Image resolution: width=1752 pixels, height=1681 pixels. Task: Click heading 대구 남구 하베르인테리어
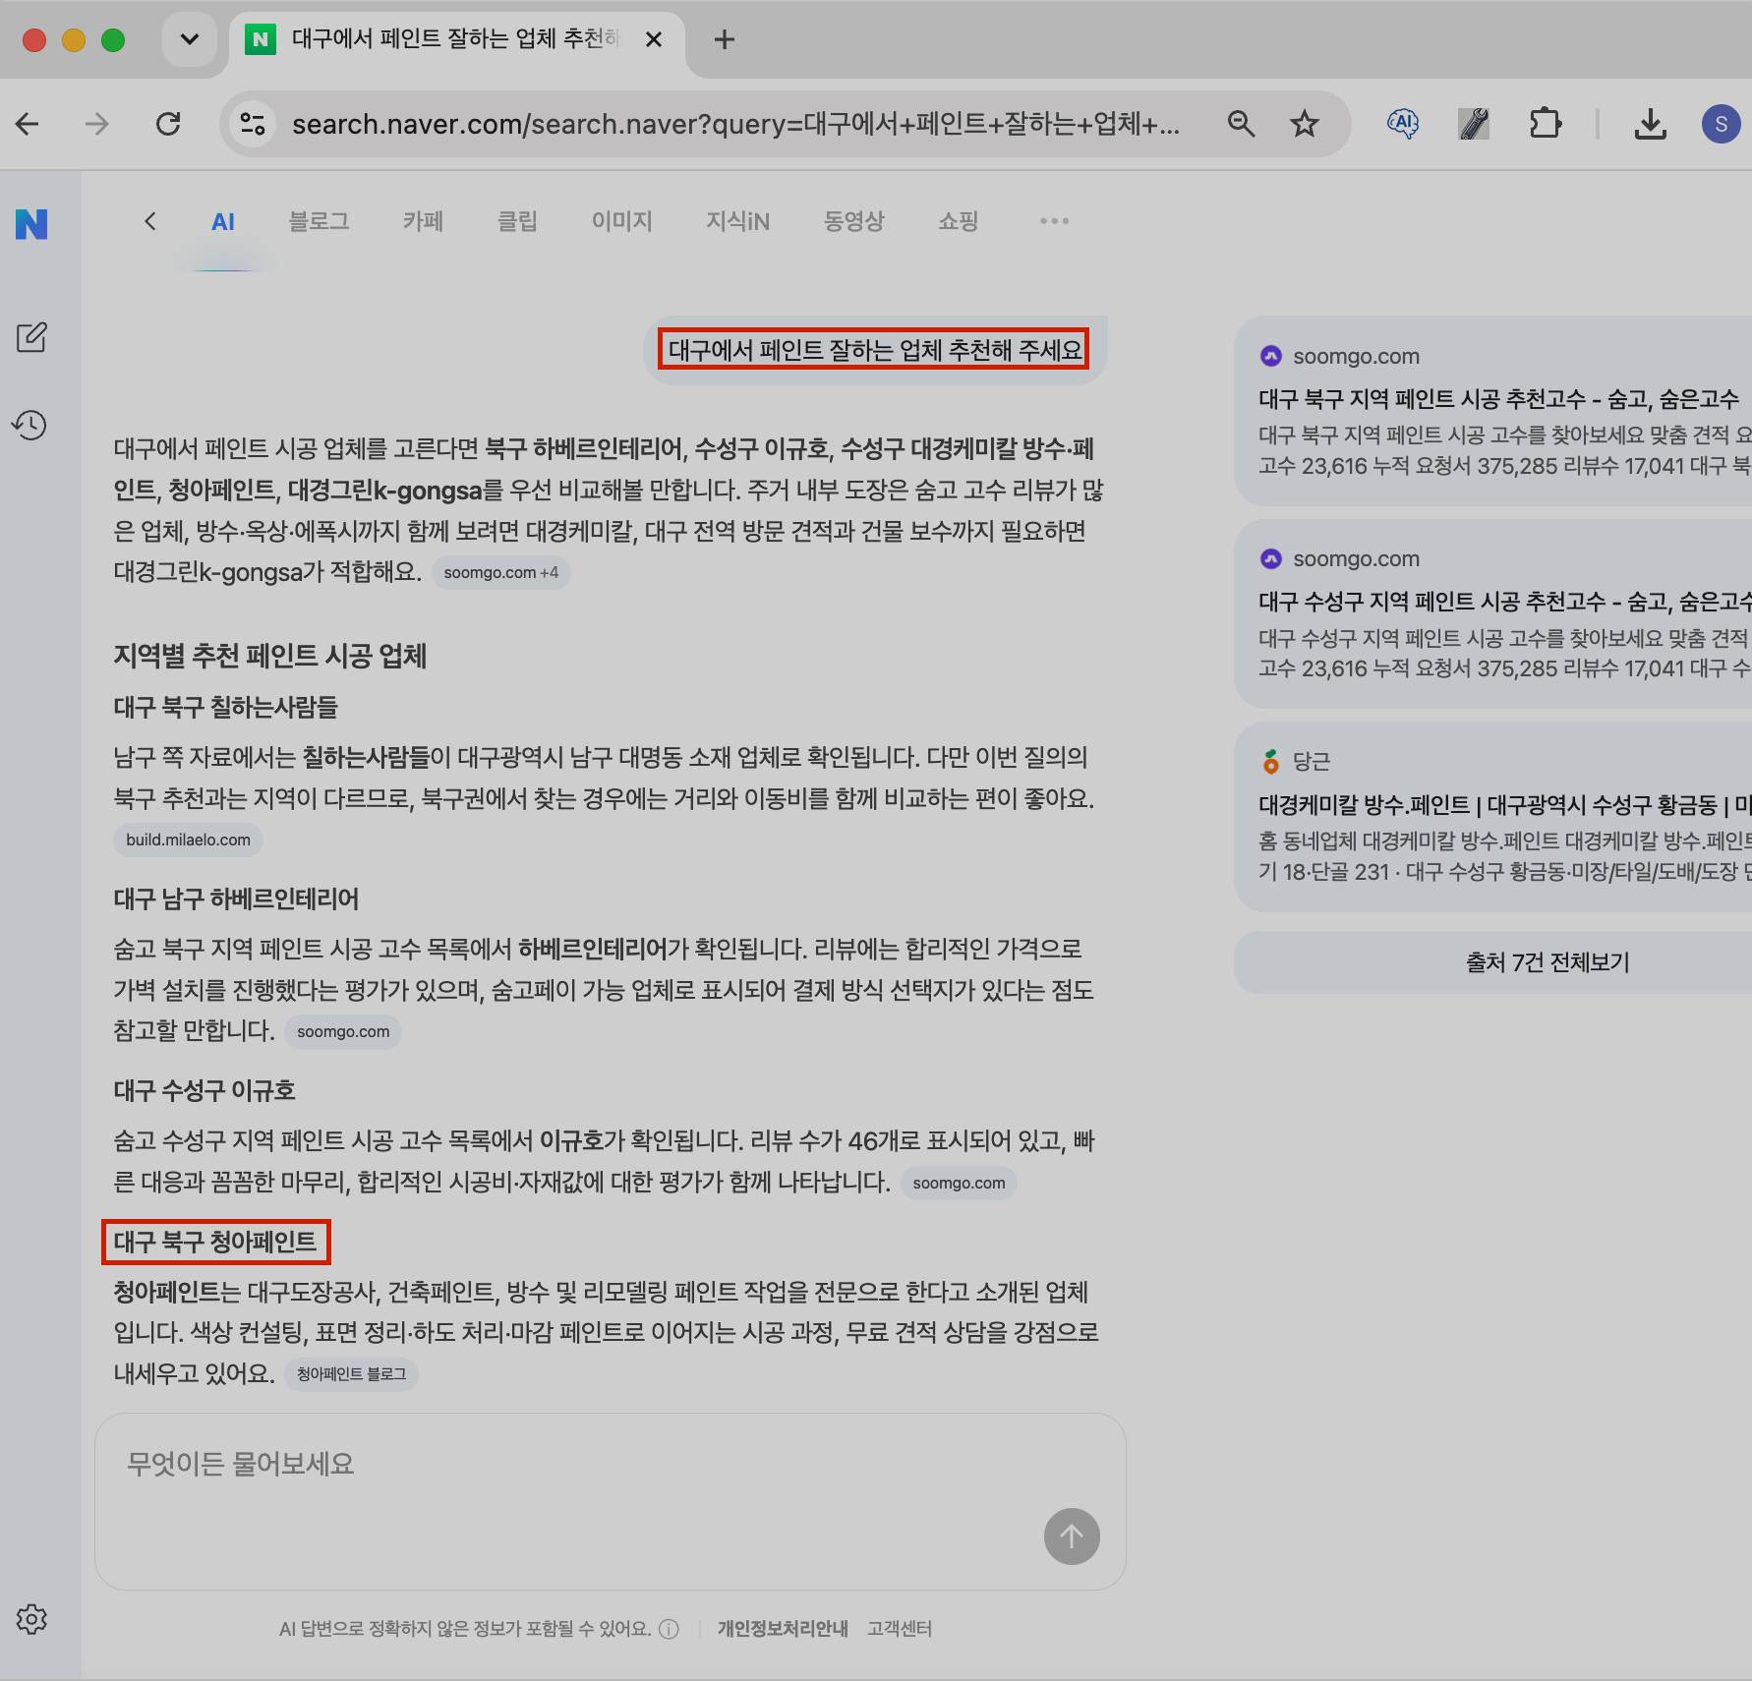point(237,899)
